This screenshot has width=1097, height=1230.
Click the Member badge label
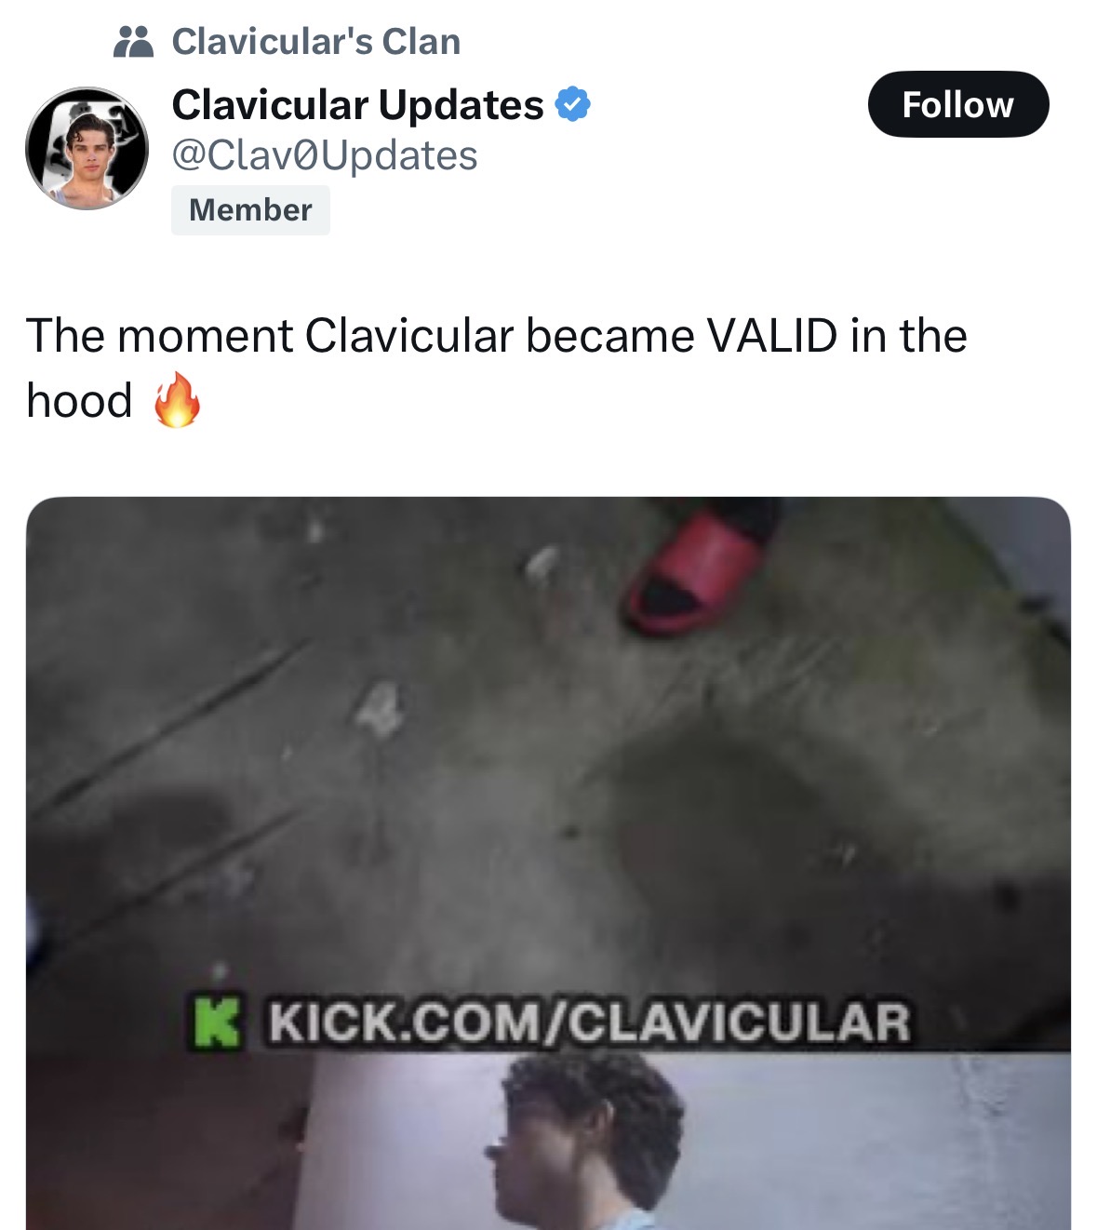(250, 210)
